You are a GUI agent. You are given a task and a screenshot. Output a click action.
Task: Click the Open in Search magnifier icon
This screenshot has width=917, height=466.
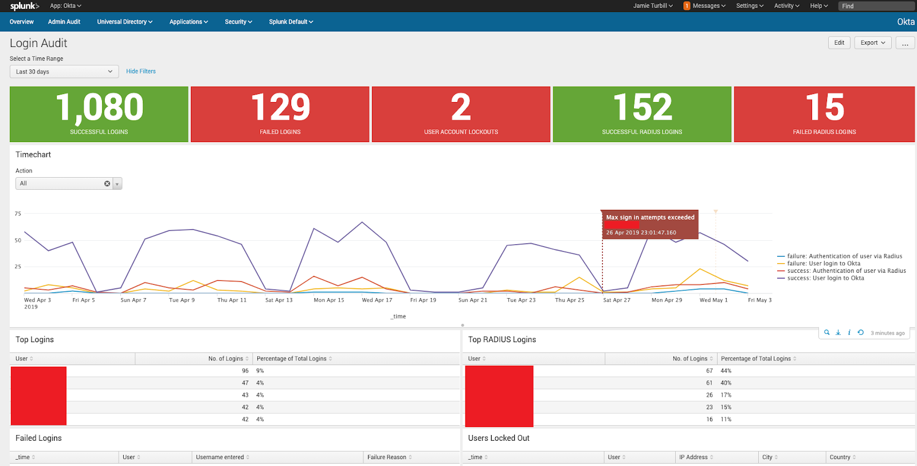pyautogui.click(x=827, y=332)
